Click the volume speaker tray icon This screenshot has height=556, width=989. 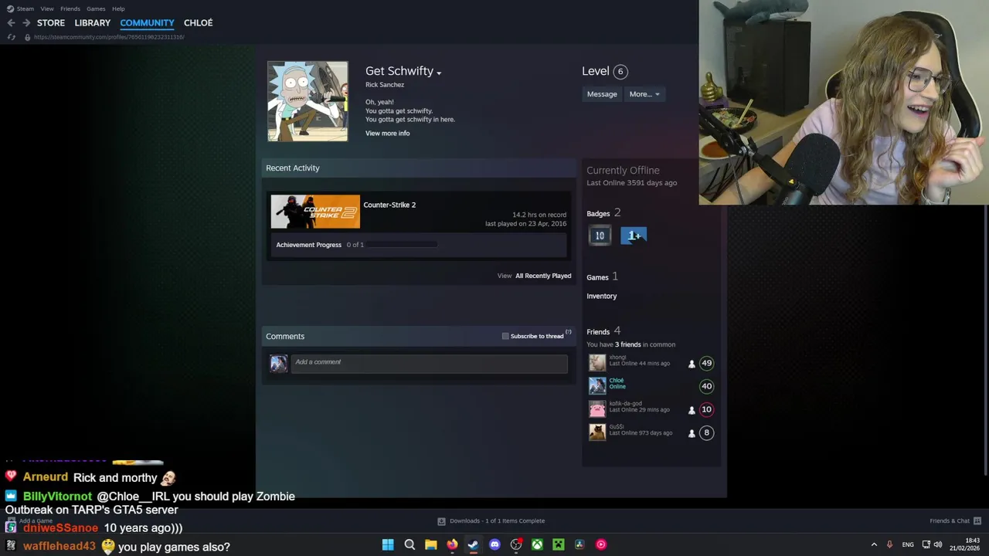click(938, 544)
